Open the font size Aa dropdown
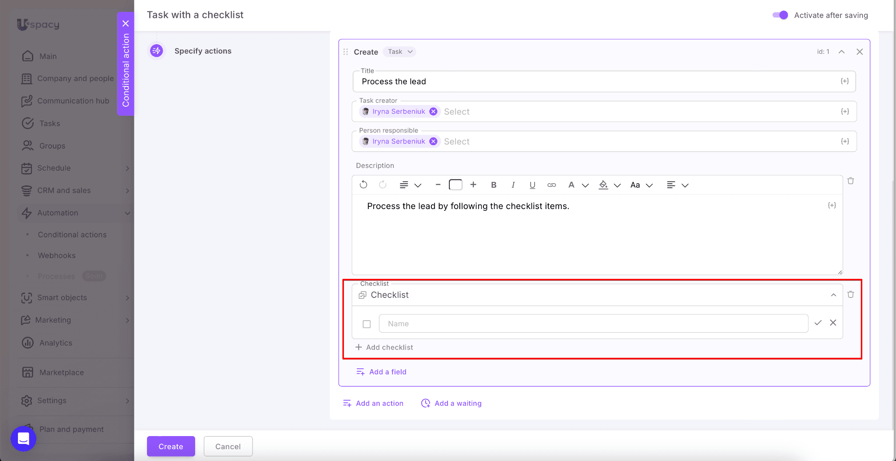 point(641,185)
